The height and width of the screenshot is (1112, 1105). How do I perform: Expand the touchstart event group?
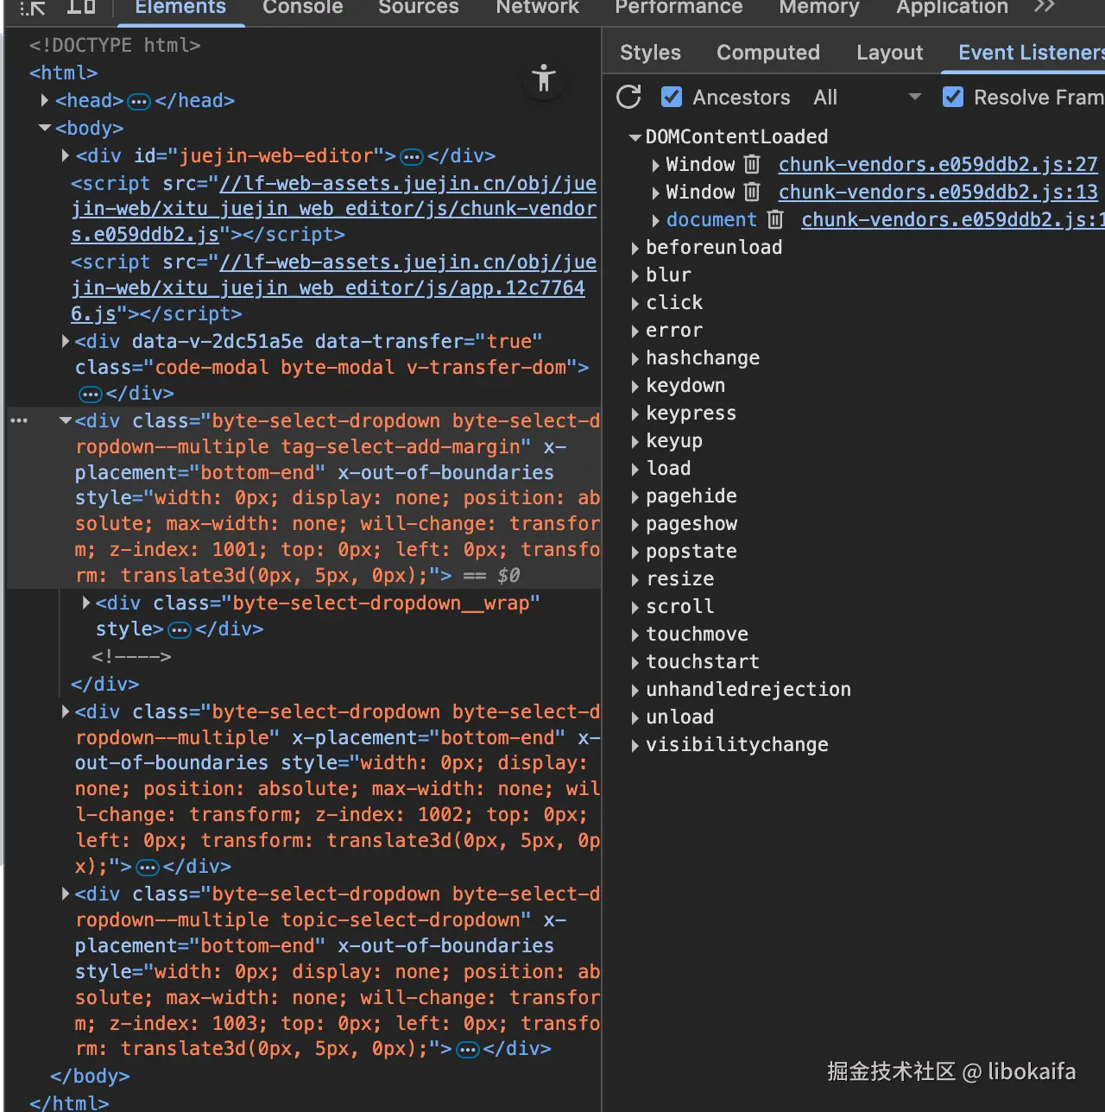pyautogui.click(x=635, y=662)
